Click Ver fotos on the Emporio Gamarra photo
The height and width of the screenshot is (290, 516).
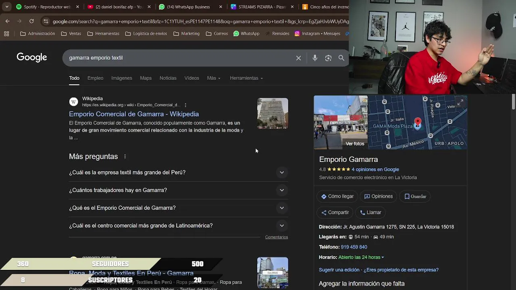click(355, 144)
